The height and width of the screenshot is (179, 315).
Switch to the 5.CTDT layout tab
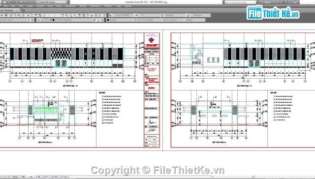55,177
